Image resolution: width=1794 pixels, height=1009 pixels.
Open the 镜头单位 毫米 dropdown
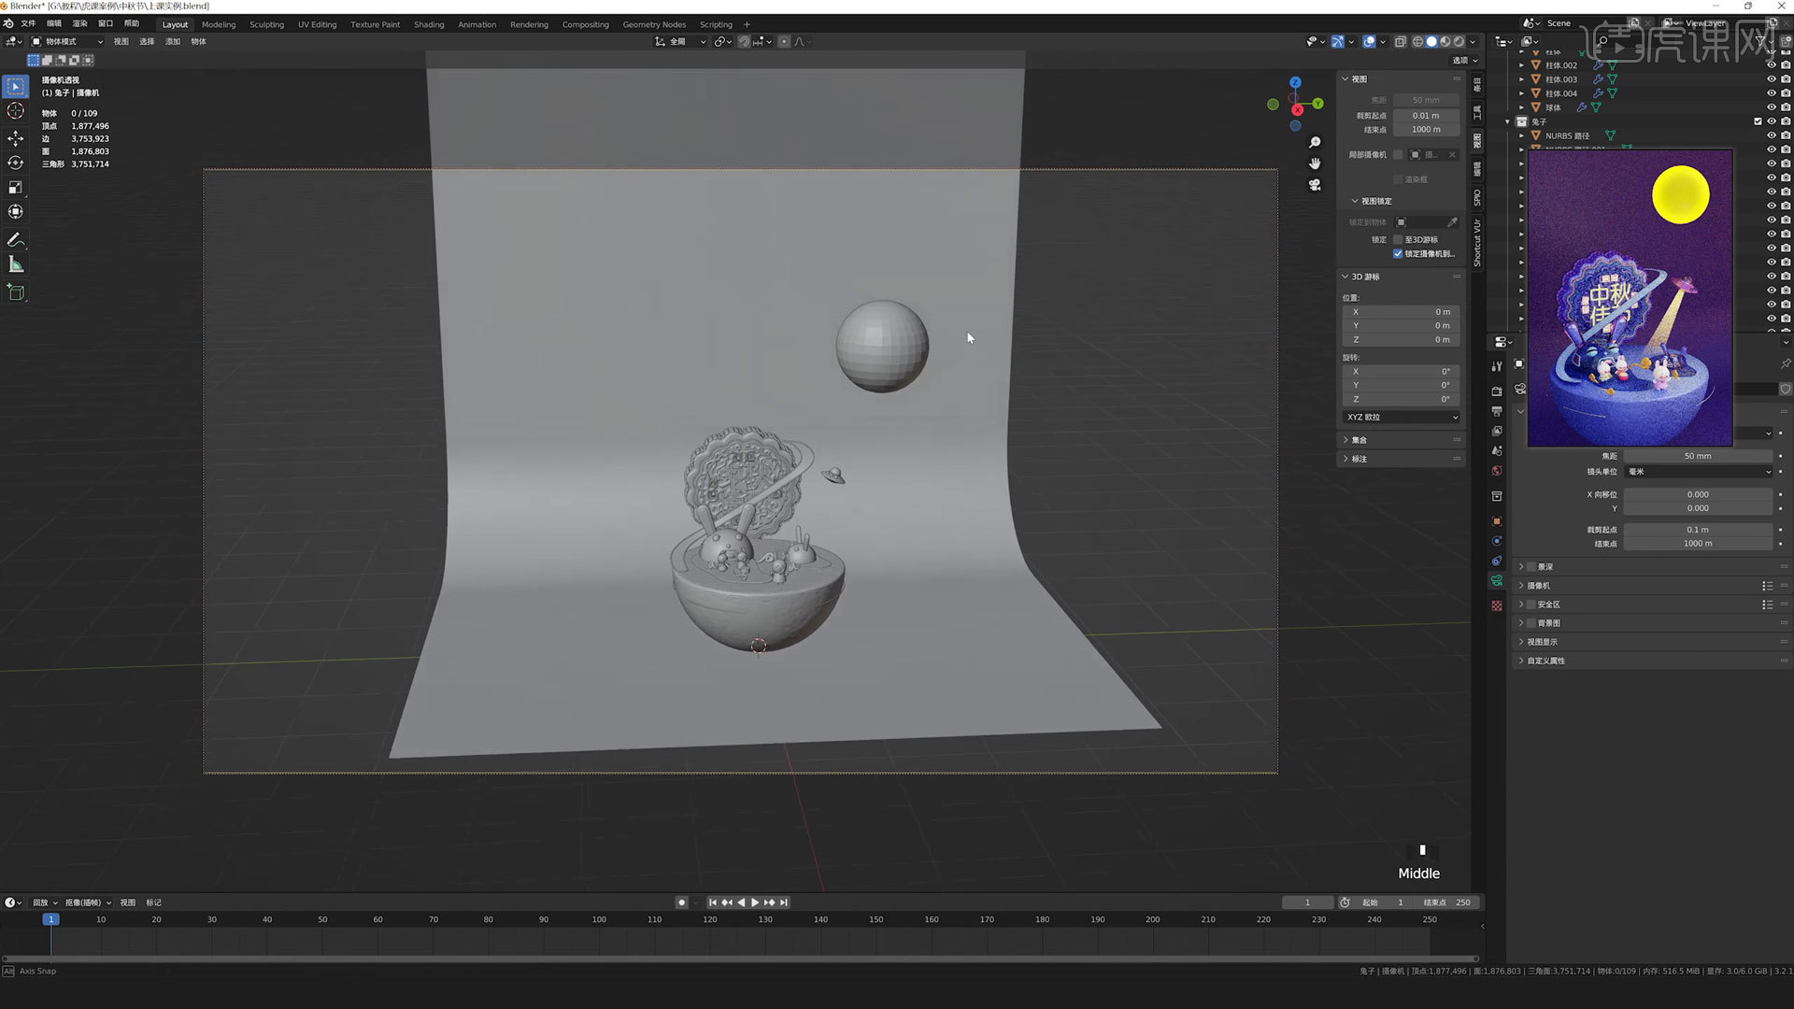pos(1698,472)
